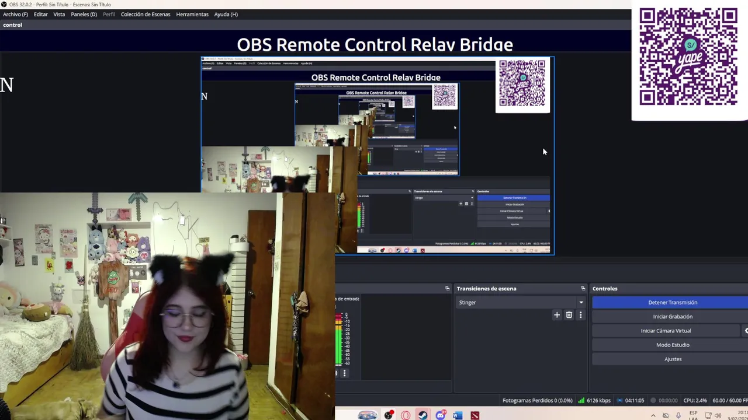Click the Transiciones de escena panel title
This screenshot has height=420, width=748.
click(486, 288)
